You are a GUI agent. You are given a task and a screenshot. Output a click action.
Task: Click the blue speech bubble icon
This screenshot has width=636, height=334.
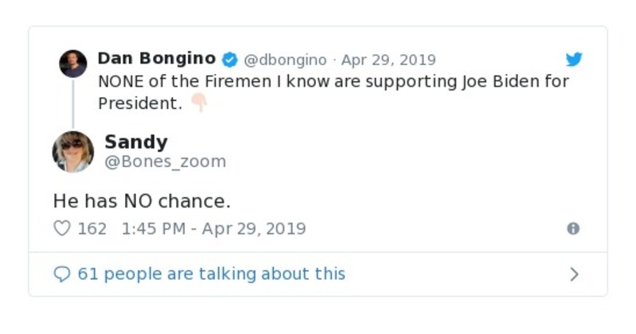click(x=62, y=274)
